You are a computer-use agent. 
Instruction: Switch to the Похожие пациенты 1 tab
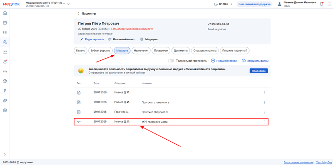click(x=235, y=51)
